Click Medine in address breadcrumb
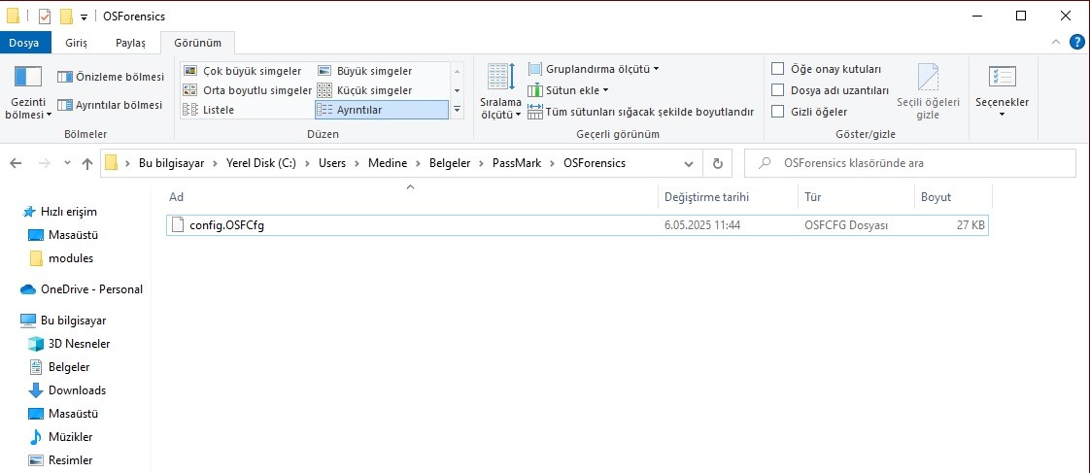The height and width of the screenshot is (473, 1090). 388,164
